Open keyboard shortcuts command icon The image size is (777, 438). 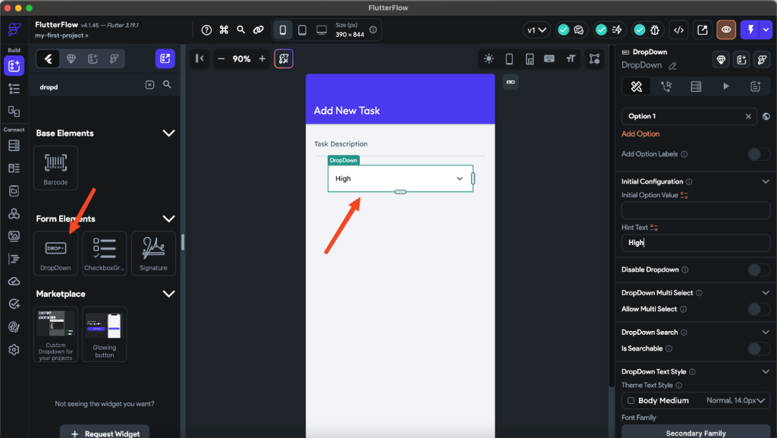point(224,30)
